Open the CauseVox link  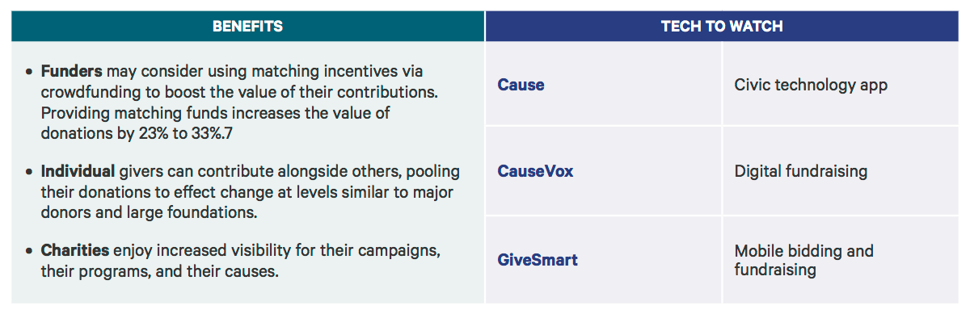pos(535,171)
